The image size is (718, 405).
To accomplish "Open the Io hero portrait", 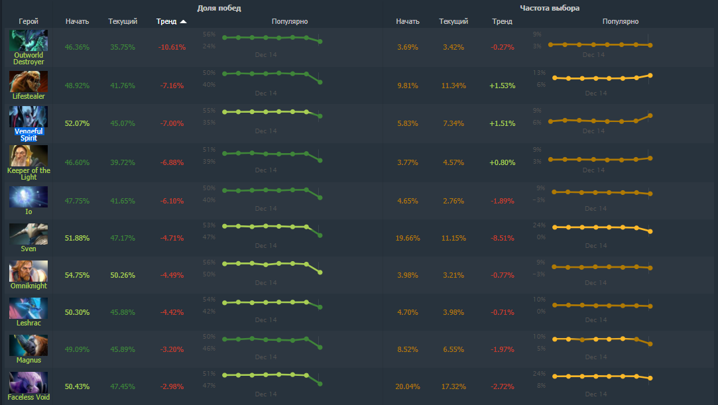I will click(29, 197).
